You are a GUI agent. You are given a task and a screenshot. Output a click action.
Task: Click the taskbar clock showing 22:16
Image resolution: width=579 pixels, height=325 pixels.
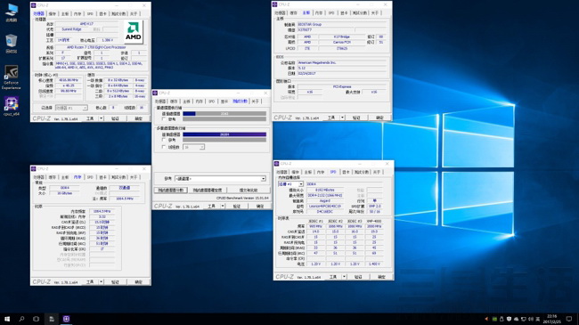551,319
